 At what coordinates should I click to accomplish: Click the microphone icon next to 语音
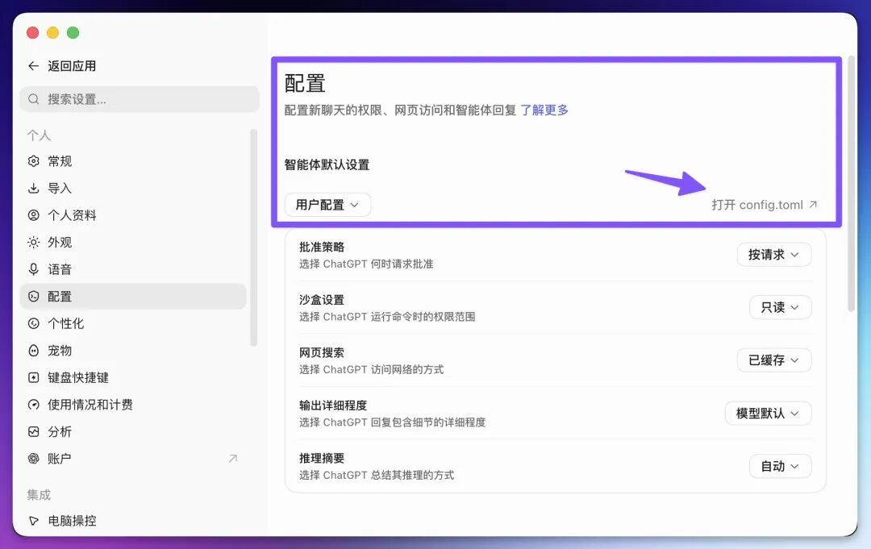point(33,269)
